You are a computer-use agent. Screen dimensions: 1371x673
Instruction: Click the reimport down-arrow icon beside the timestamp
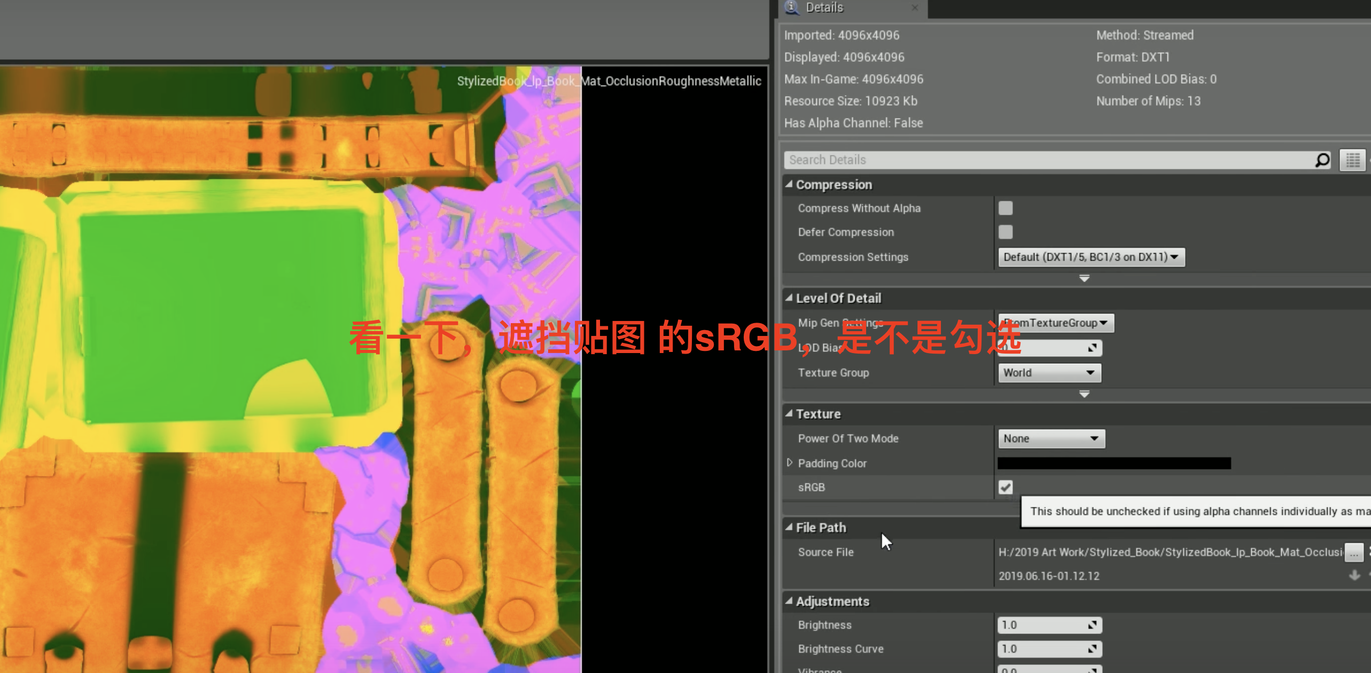click(1354, 575)
